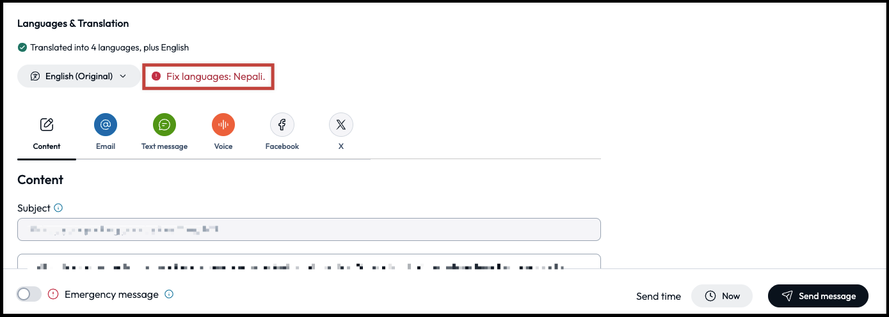Viewport: 889px width, 317px height.
Task: Click the Send message button
Action: click(x=818, y=296)
